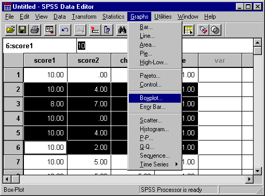Choose Sequence... from Graphs menu

[x=155, y=156]
